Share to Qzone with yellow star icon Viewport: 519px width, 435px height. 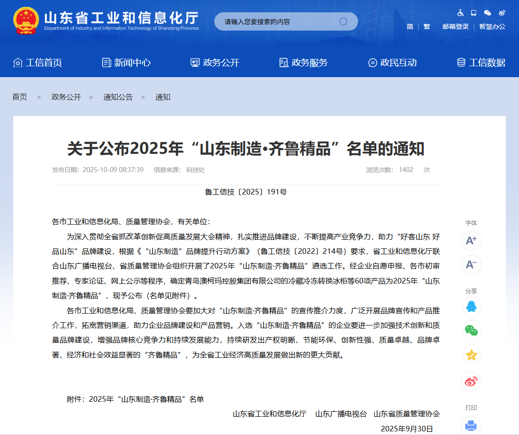[x=471, y=355]
